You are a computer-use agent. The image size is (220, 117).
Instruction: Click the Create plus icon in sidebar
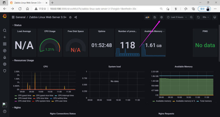point(5,37)
